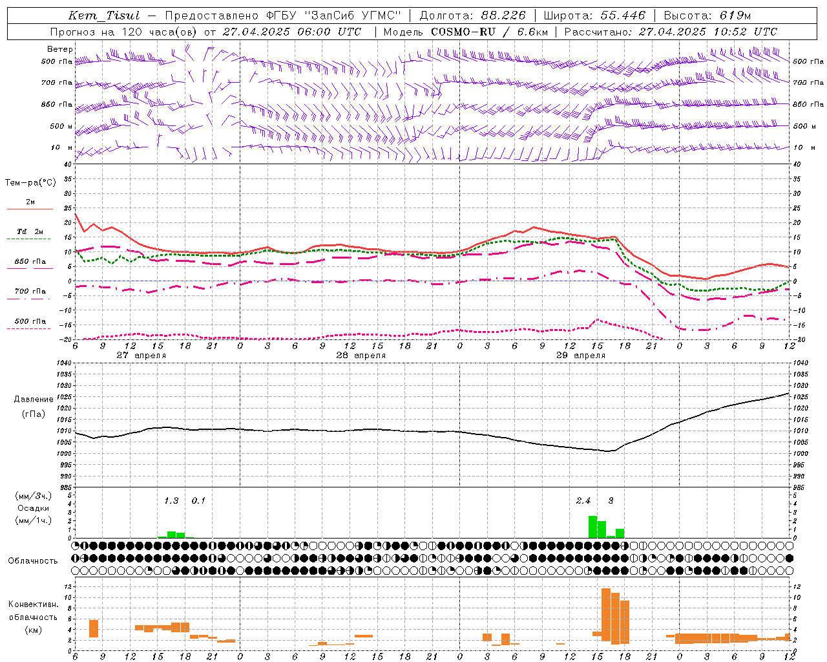Click the 'Td 2м' dew point legend entry

pos(30,231)
